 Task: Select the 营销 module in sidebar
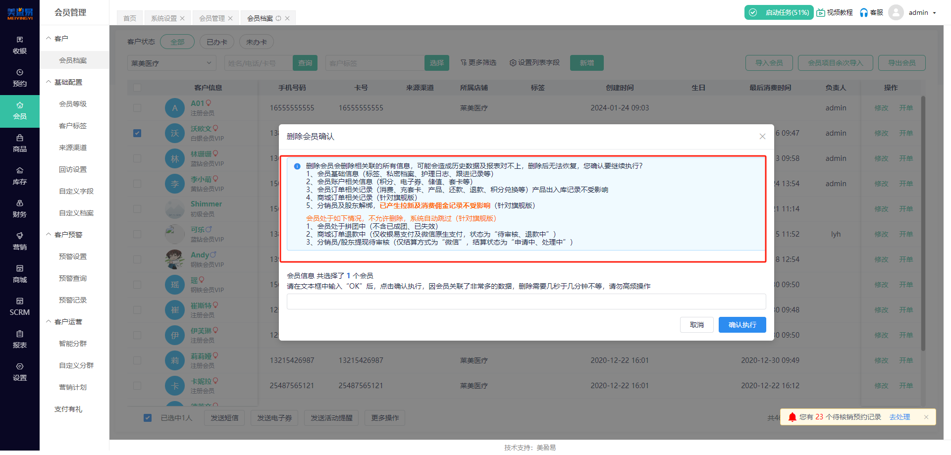[20, 241]
